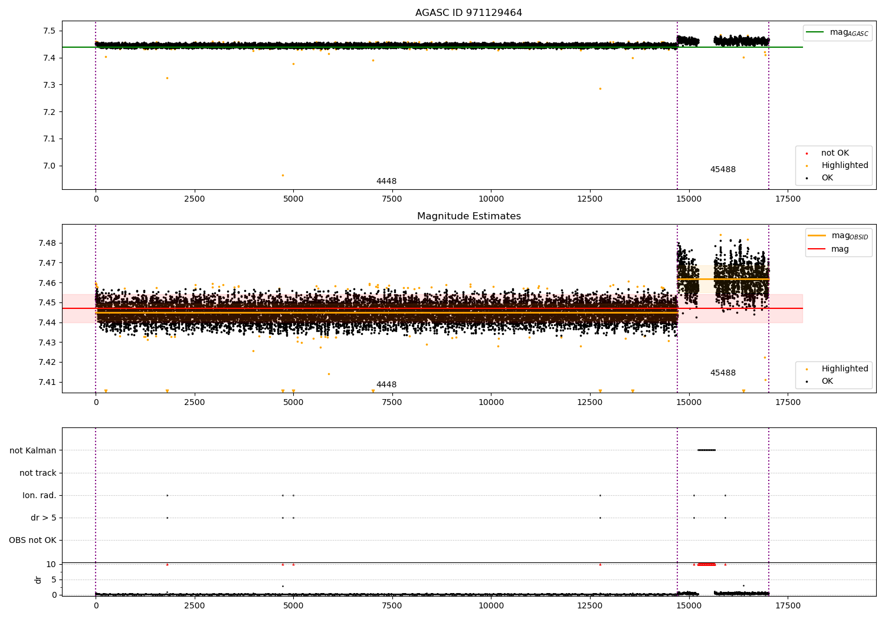Click the 'OBS not OK' y-axis label
This screenshot has width=885, height=619.
(x=33, y=540)
